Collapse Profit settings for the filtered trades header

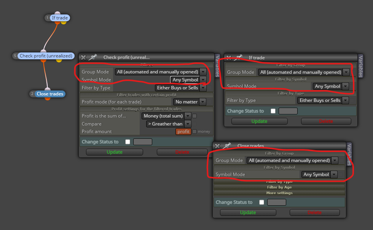tap(147, 109)
